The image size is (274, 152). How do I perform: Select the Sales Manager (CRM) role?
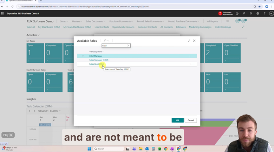click(x=99, y=60)
